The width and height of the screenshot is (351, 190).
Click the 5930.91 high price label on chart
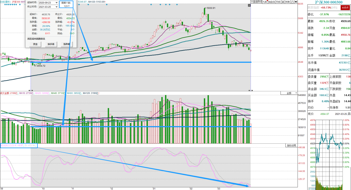tap(211, 8)
